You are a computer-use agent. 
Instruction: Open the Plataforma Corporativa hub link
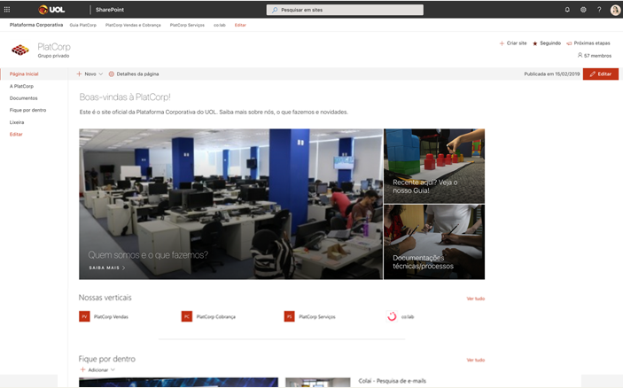point(36,25)
